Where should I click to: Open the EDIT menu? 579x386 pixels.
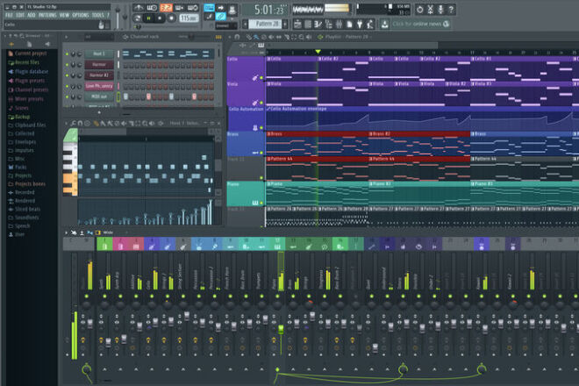pos(20,15)
